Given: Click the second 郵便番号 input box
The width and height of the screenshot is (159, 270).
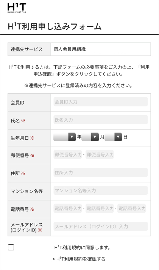Looking at the screenshot, I should coord(100,154).
